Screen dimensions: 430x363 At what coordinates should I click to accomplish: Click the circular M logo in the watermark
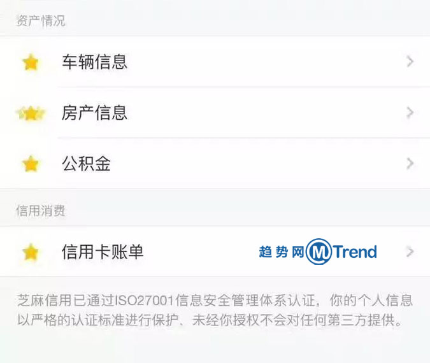(318, 252)
